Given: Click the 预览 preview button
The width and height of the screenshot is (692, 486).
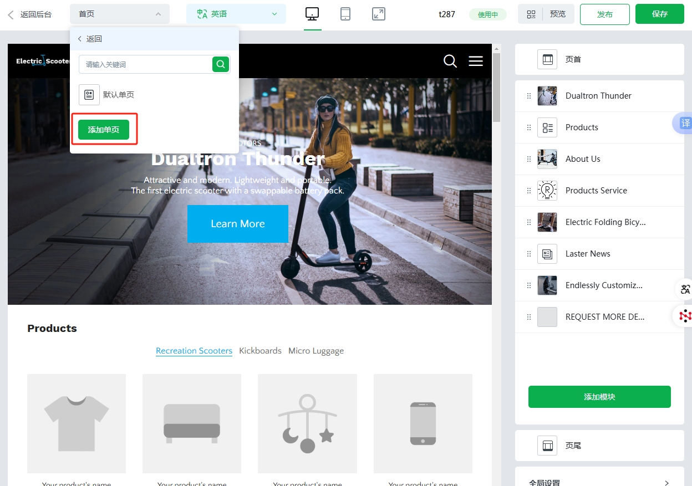Looking at the screenshot, I should 558,14.
